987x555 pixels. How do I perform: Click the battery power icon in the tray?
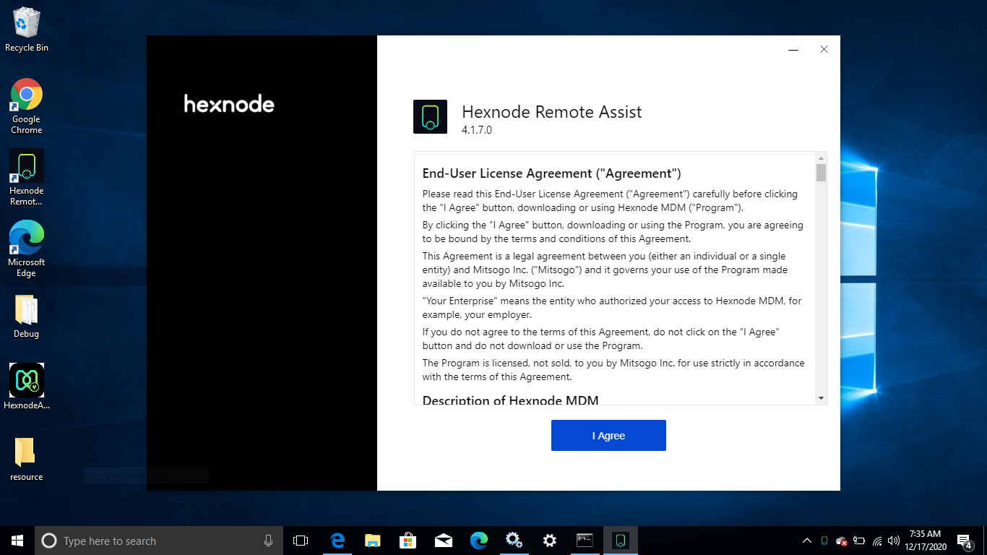(859, 541)
